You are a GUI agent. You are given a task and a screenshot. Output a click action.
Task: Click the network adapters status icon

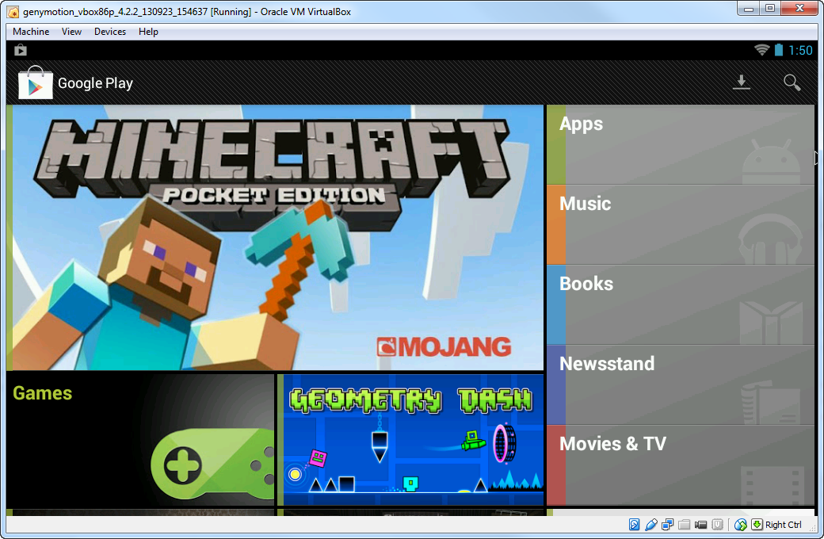click(x=668, y=524)
